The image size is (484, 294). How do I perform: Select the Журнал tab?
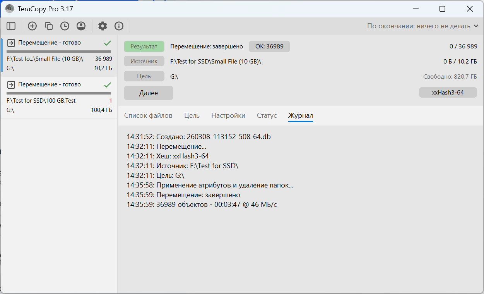(301, 115)
